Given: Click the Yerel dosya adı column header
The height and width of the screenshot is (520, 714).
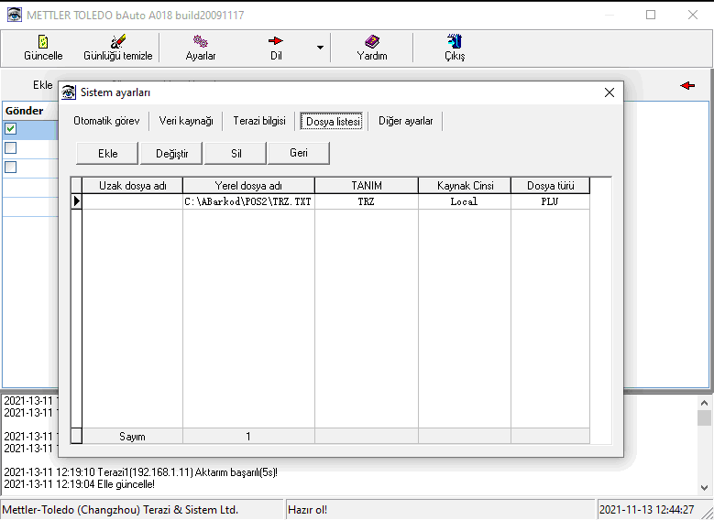Looking at the screenshot, I should [x=248, y=186].
